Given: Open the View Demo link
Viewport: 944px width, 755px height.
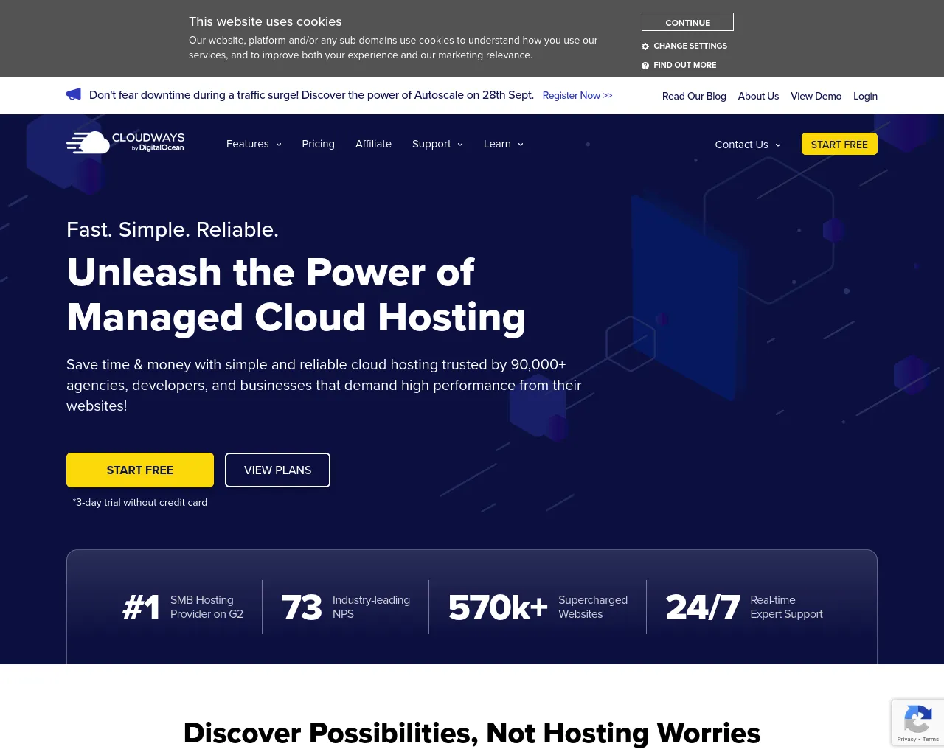Looking at the screenshot, I should (x=816, y=97).
